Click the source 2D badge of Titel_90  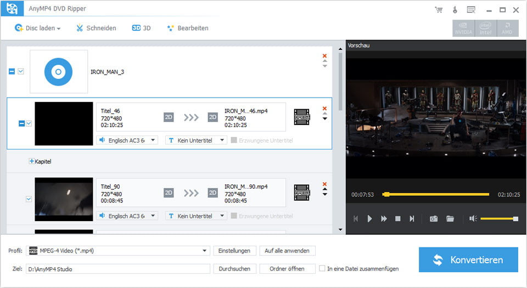point(169,193)
